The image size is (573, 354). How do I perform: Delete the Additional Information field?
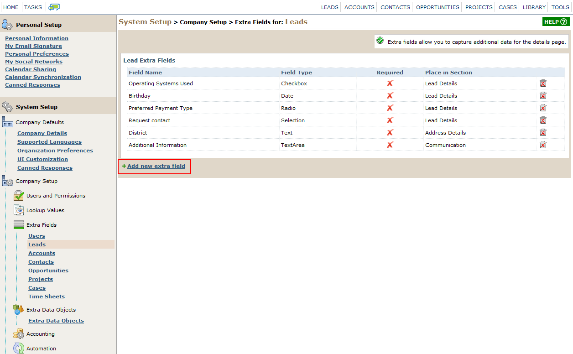tap(543, 145)
